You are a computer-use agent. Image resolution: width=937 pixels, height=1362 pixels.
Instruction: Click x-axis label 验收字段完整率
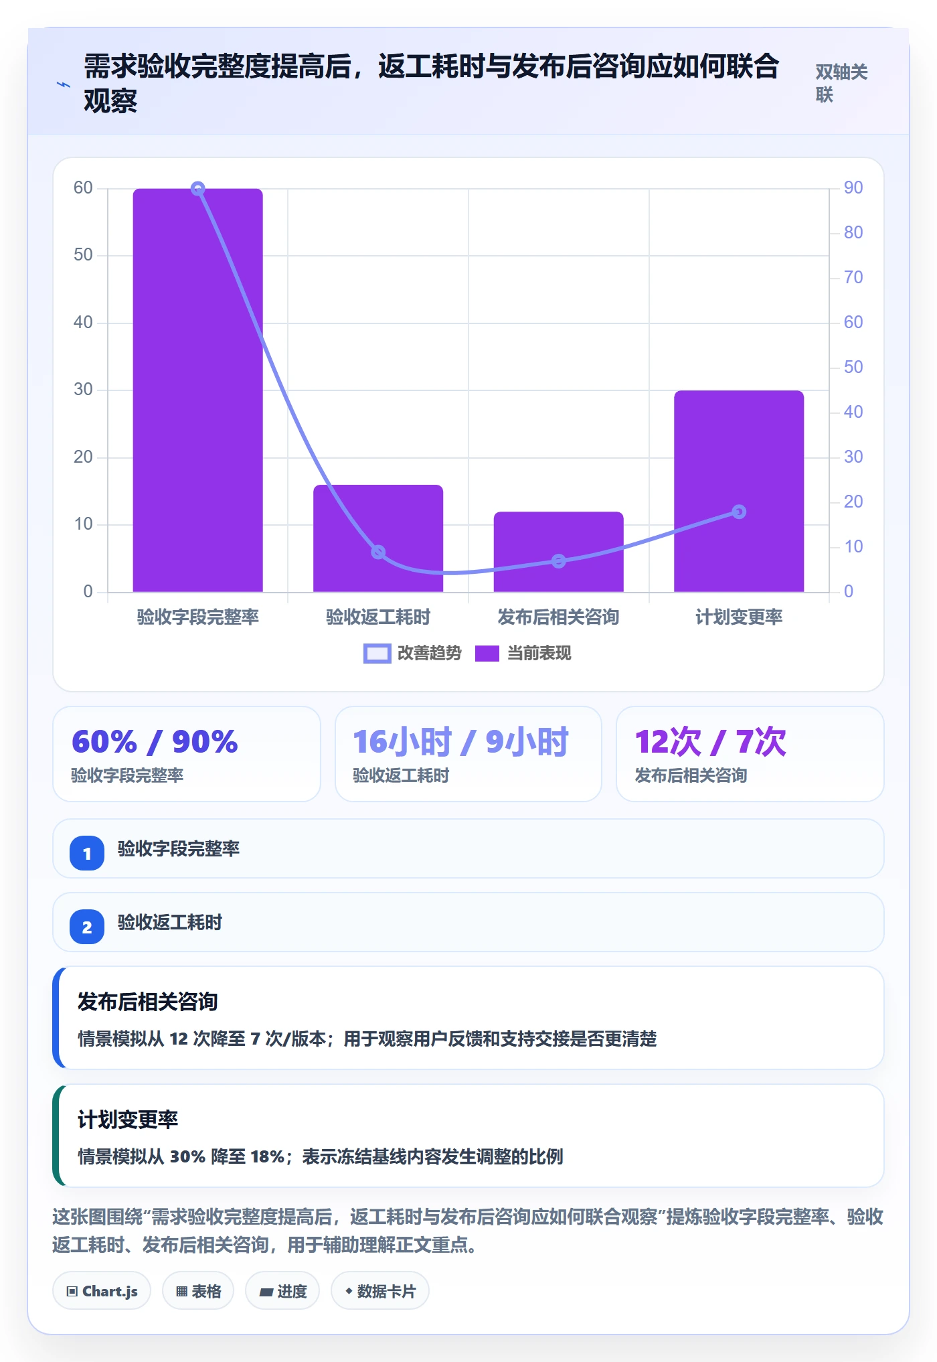197,617
